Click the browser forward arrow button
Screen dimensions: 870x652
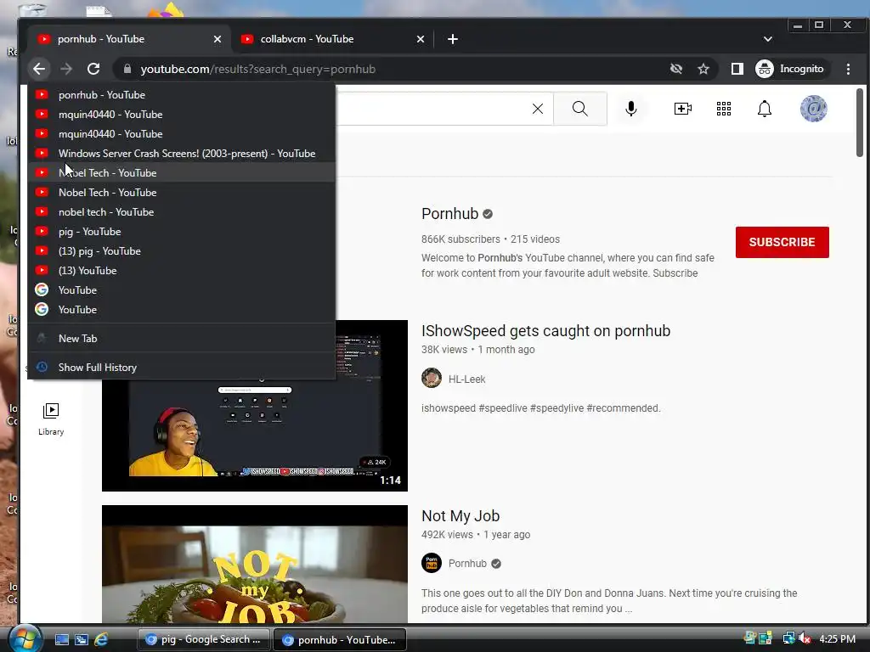pyautogui.click(x=66, y=69)
